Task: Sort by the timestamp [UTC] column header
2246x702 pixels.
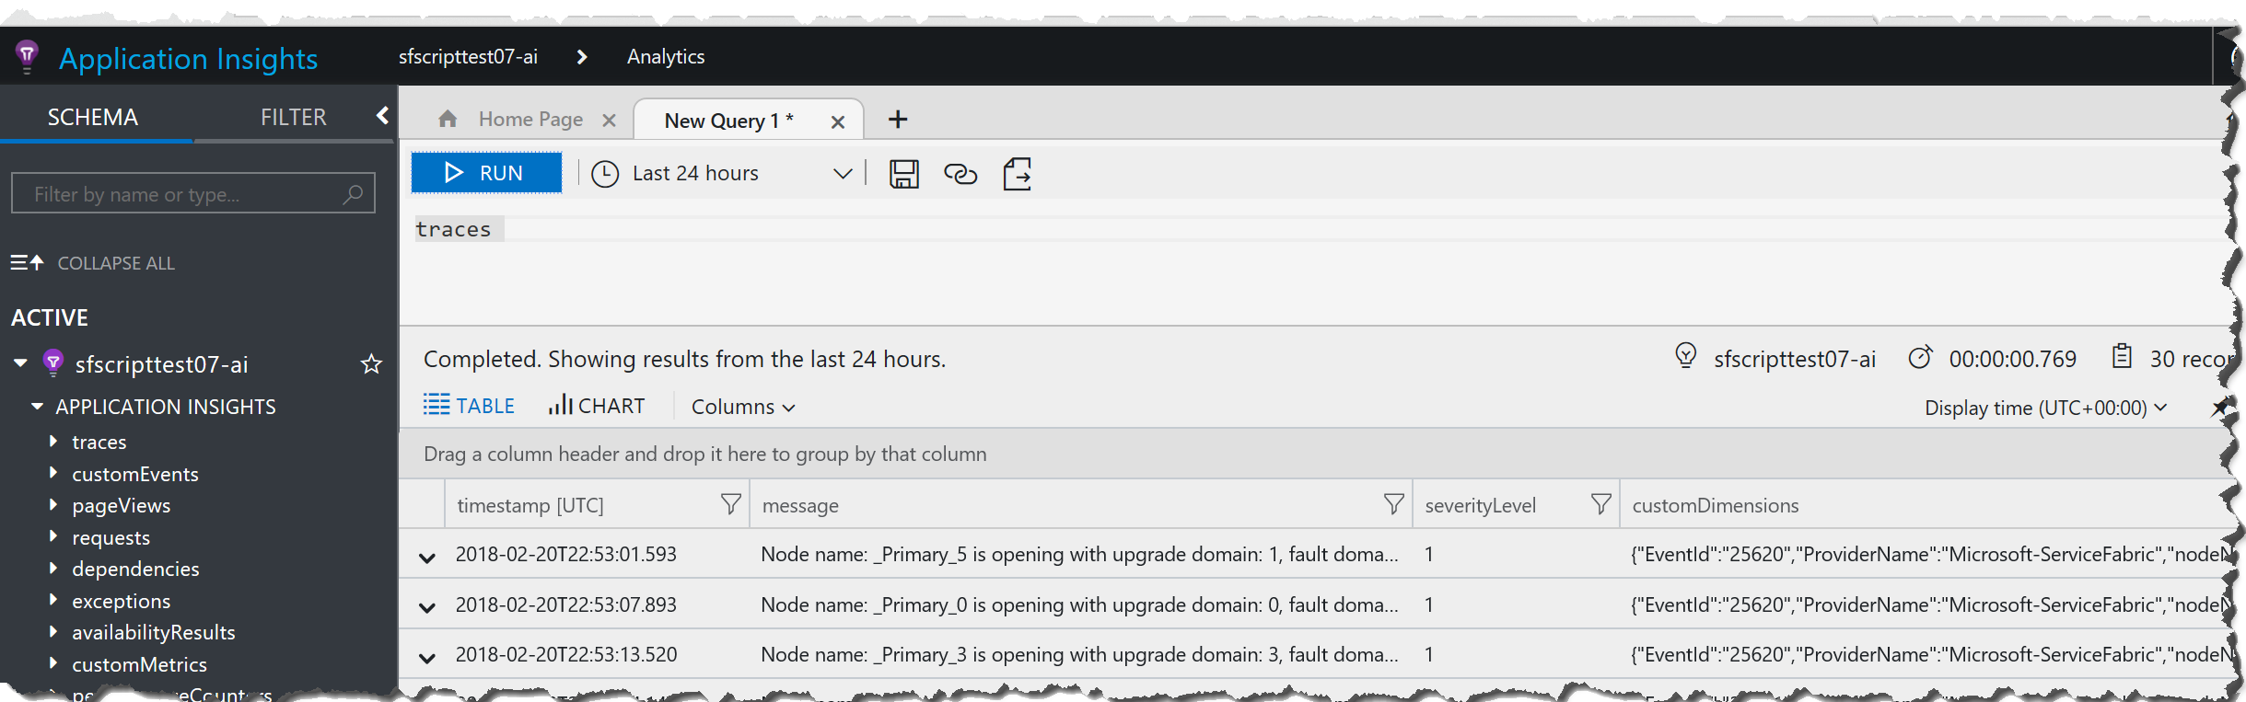Action: (530, 505)
